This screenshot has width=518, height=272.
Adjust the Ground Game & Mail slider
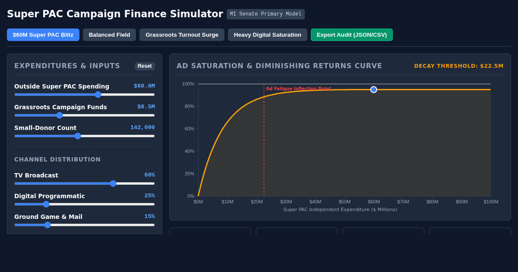[x=85, y=225]
